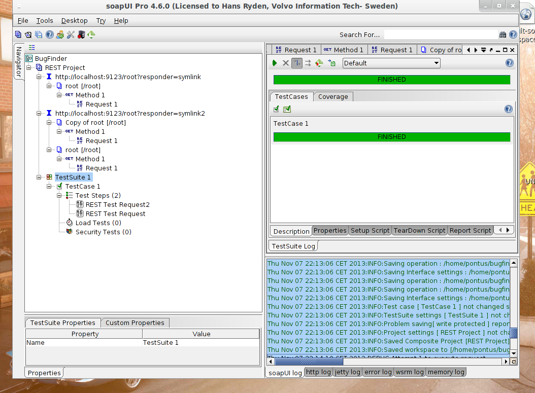Click the create new TestCase icon
Viewport: 535px width, 393px height.
click(276, 109)
